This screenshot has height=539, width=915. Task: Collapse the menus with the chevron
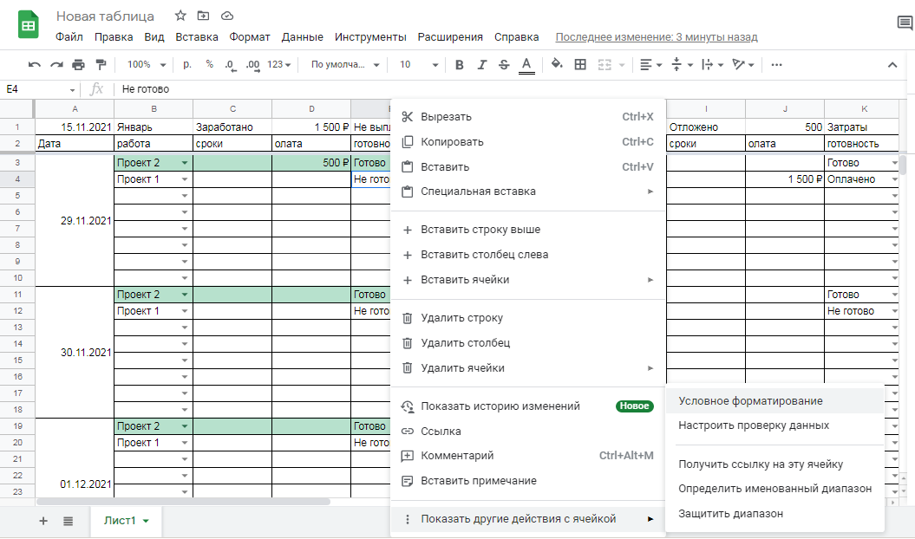892,65
